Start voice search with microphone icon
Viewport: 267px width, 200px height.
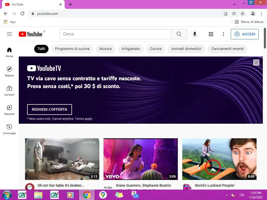pyautogui.click(x=195, y=34)
